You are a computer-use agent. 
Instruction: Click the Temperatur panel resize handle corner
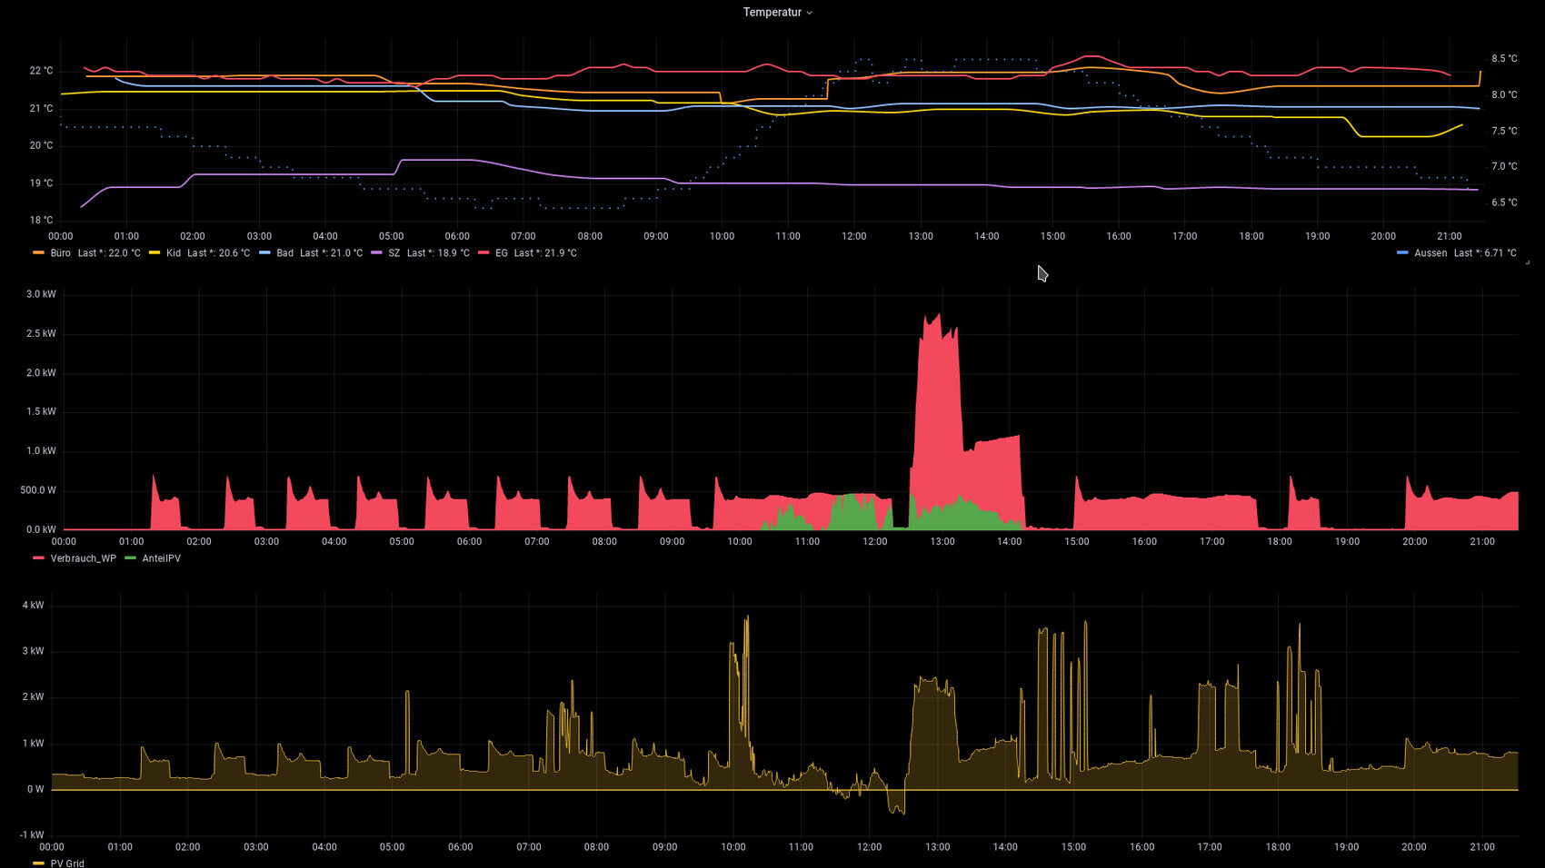click(x=1527, y=262)
